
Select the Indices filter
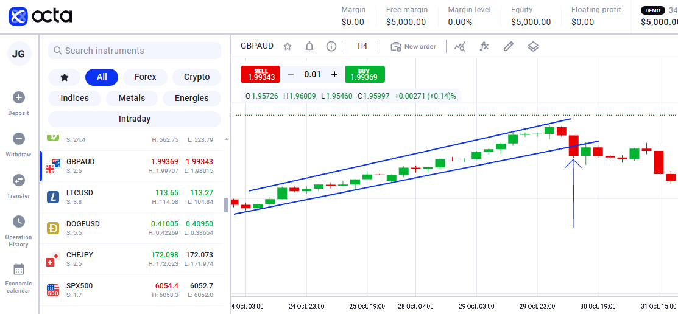coord(74,98)
